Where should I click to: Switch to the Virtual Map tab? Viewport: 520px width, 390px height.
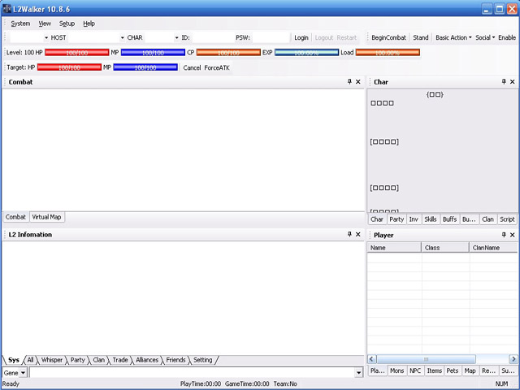46,217
